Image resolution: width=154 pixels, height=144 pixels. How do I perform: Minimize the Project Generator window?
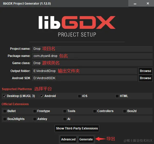[135, 4]
